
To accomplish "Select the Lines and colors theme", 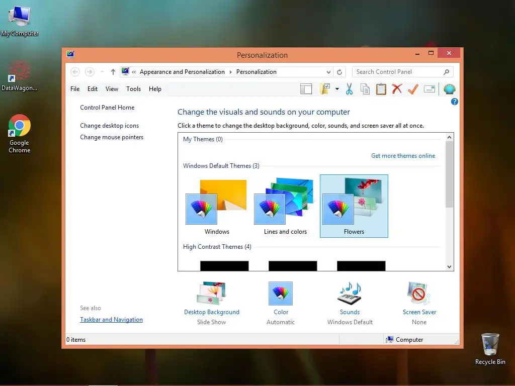I will pyautogui.click(x=285, y=206).
